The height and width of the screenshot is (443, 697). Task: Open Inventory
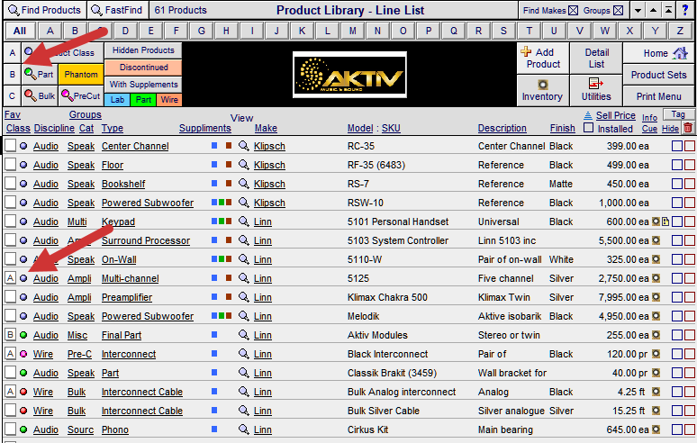click(543, 90)
